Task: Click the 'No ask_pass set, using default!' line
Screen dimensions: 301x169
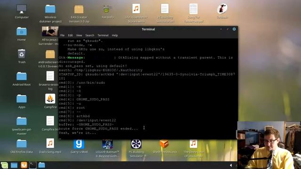Action: click(x=93, y=66)
